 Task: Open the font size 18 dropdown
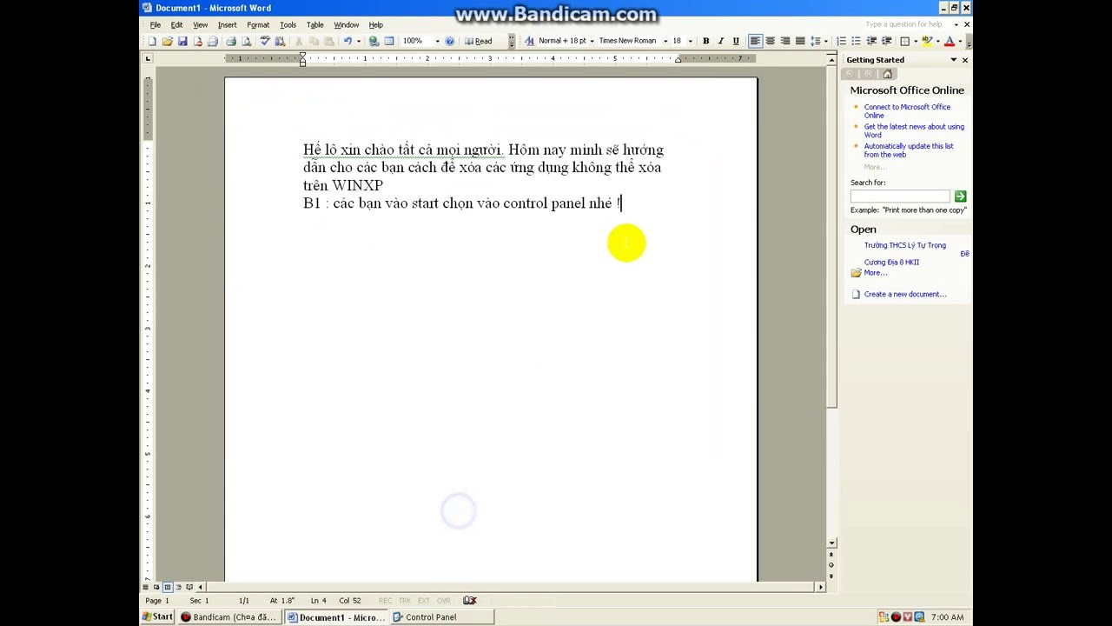tap(690, 41)
